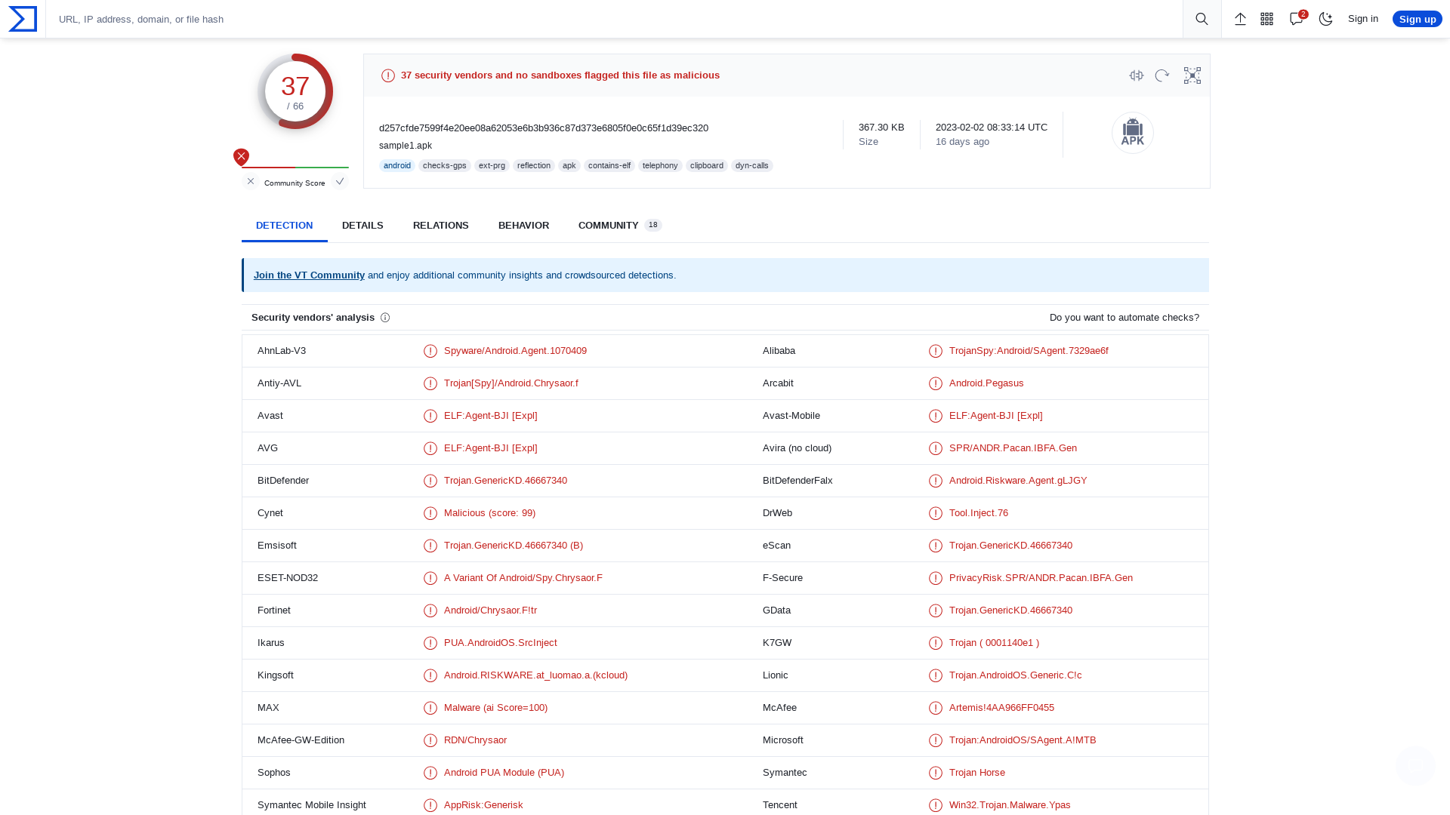Click the similar files search icon
The image size is (1450, 815).
coord(1137,75)
